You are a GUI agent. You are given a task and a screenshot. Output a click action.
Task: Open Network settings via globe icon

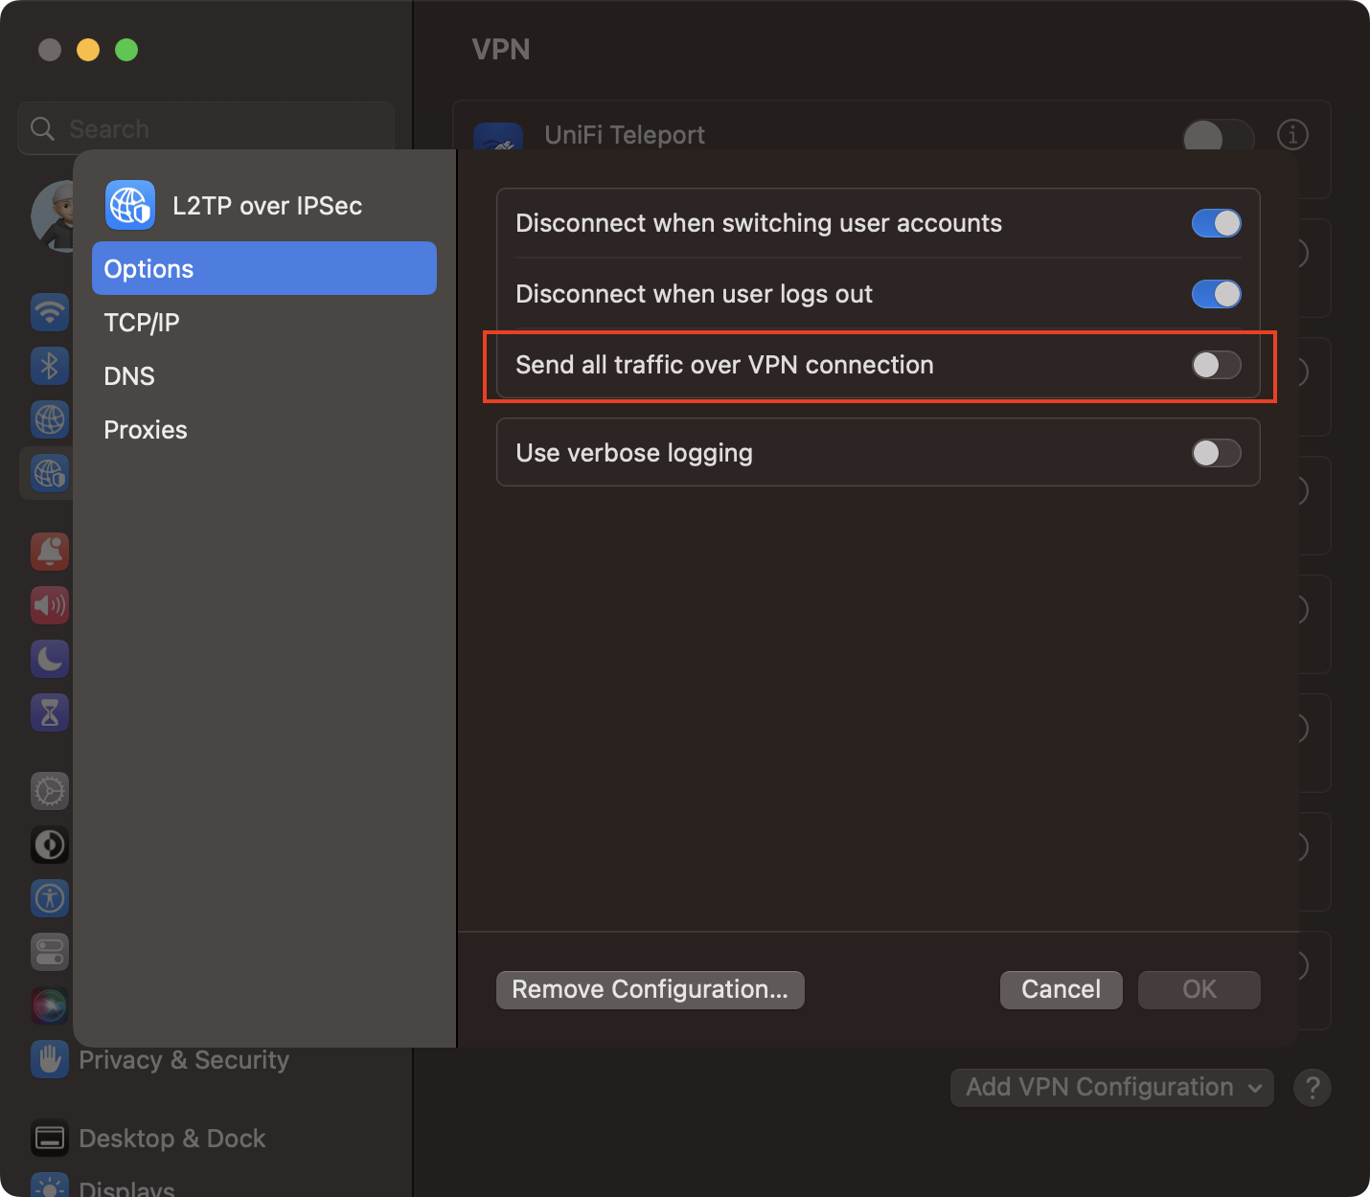point(50,419)
